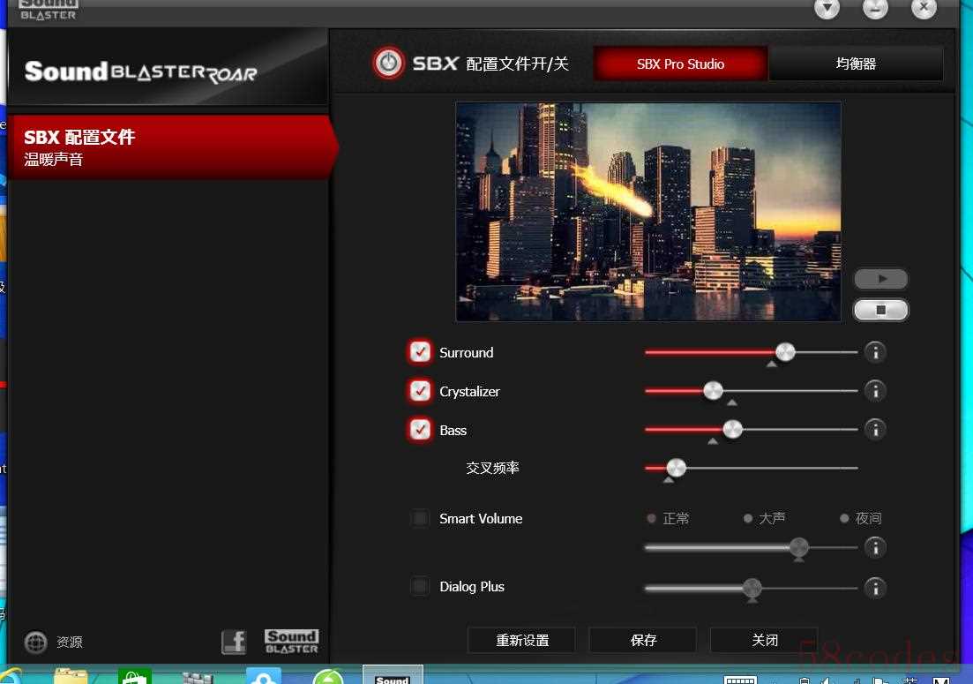Switch to the 均衡器 tab
The width and height of the screenshot is (973, 684).
pos(856,64)
